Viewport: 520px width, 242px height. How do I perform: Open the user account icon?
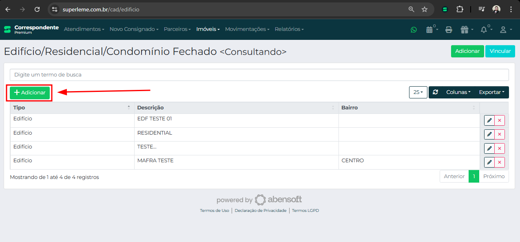[x=503, y=29]
